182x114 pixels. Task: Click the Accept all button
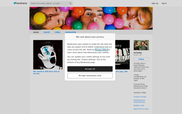point(90,69)
